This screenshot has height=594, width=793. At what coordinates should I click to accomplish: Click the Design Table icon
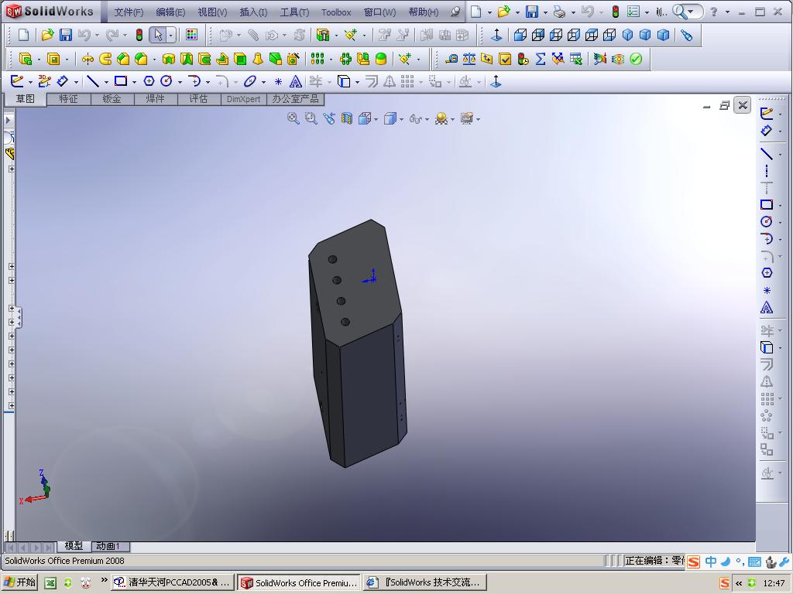click(x=575, y=59)
